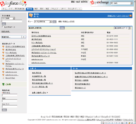Open the このページのヘルプ link

[x=123, y=16]
